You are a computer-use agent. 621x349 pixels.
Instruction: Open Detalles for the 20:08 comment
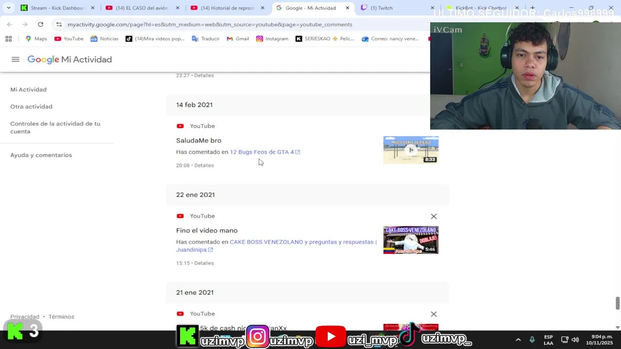[204, 165]
